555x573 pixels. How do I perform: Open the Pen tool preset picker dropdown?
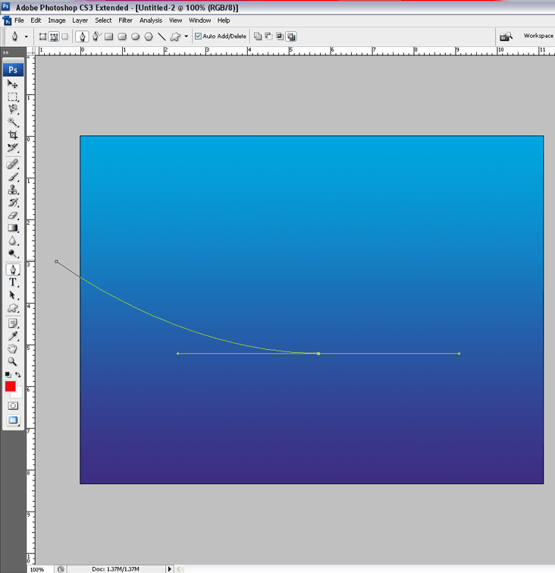(x=27, y=36)
